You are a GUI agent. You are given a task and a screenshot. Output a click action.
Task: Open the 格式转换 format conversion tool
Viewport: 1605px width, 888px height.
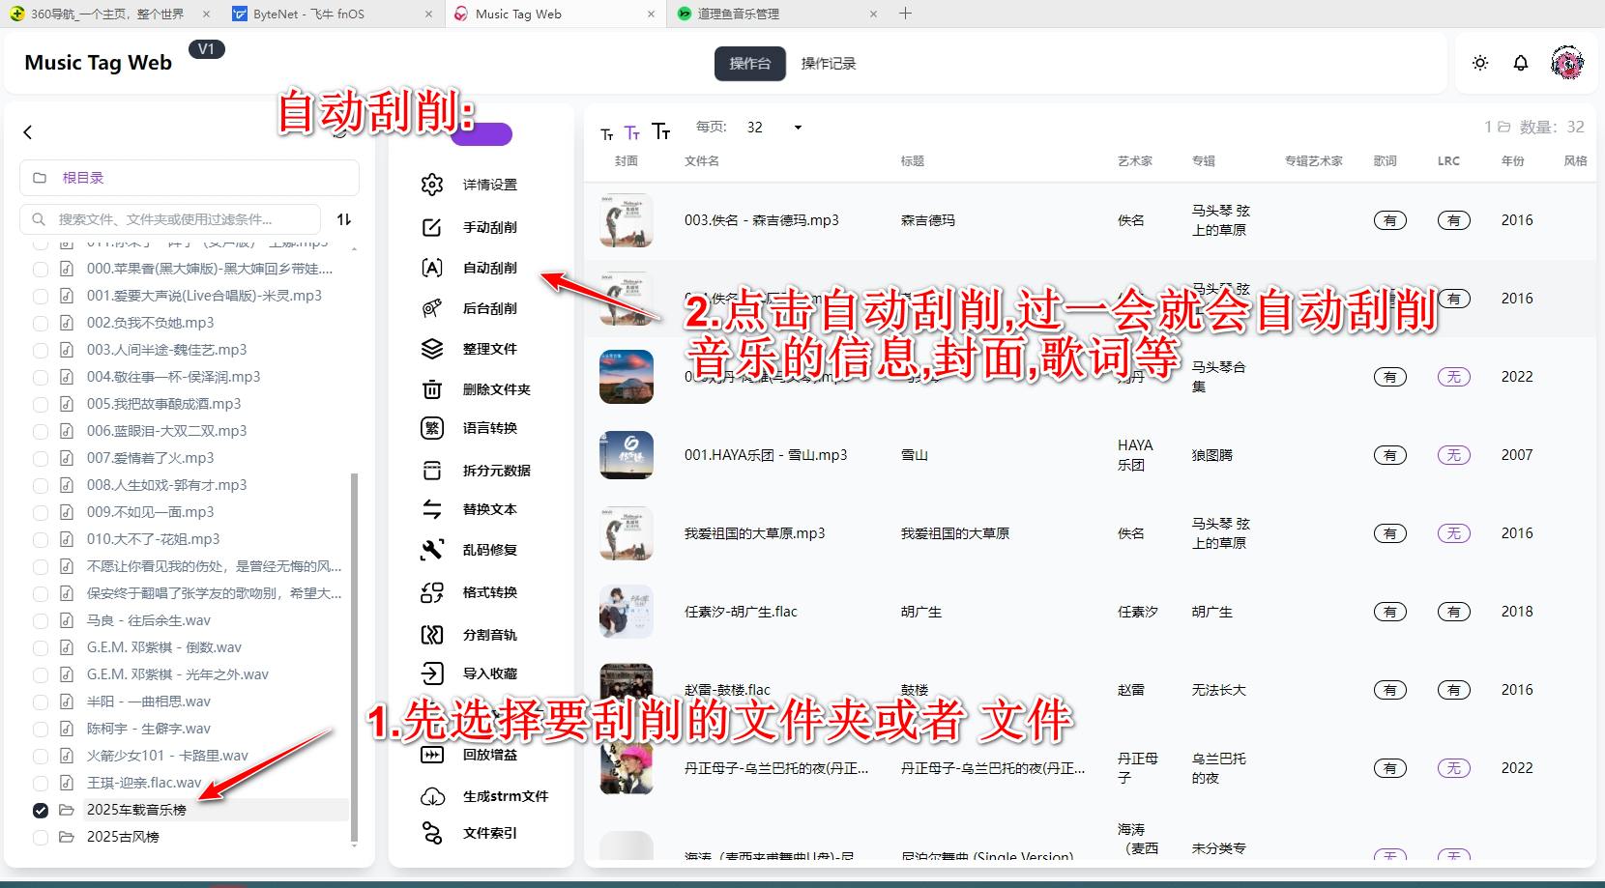click(x=490, y=592)
